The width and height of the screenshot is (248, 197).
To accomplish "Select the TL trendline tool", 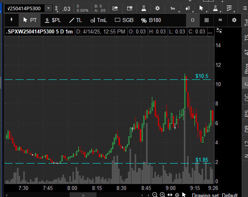I will (x=75, y=20).
